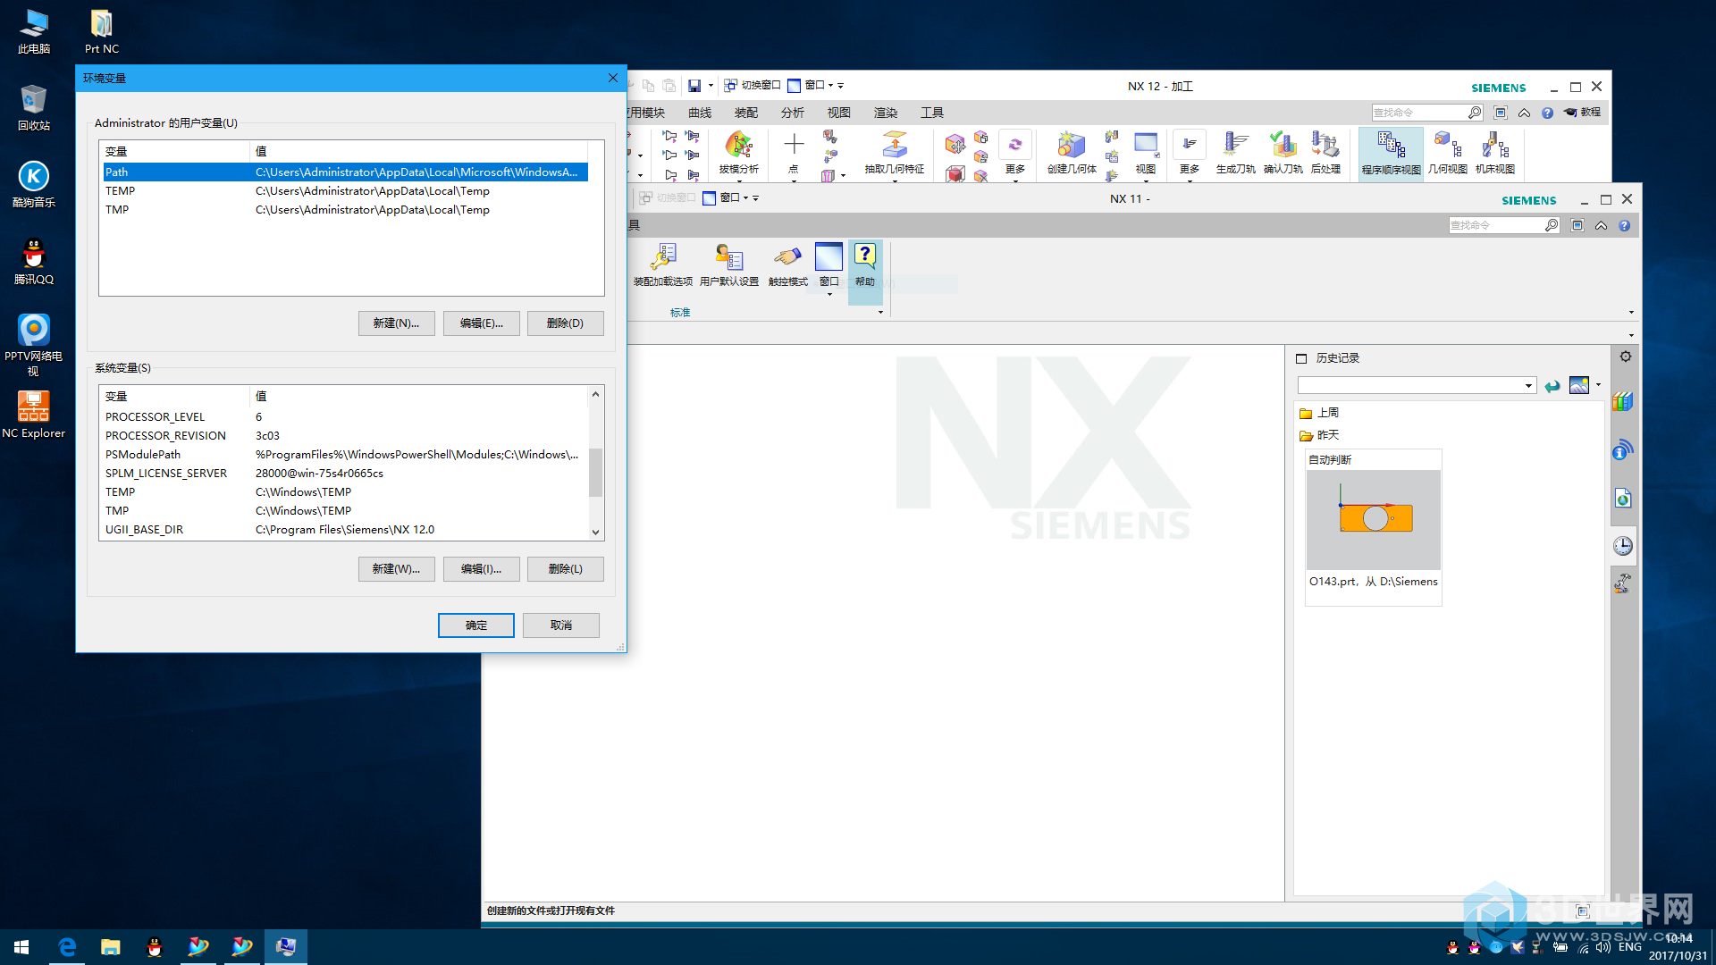Image resolution: width=1716 pixels, height=965 pixels.
Task: Switch to 机床视图 machine tool view
Action: click(1494, 154)
